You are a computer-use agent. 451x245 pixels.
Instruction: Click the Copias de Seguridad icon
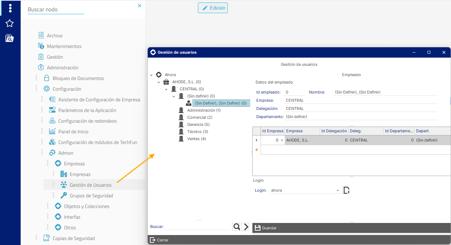click(47, 238)
